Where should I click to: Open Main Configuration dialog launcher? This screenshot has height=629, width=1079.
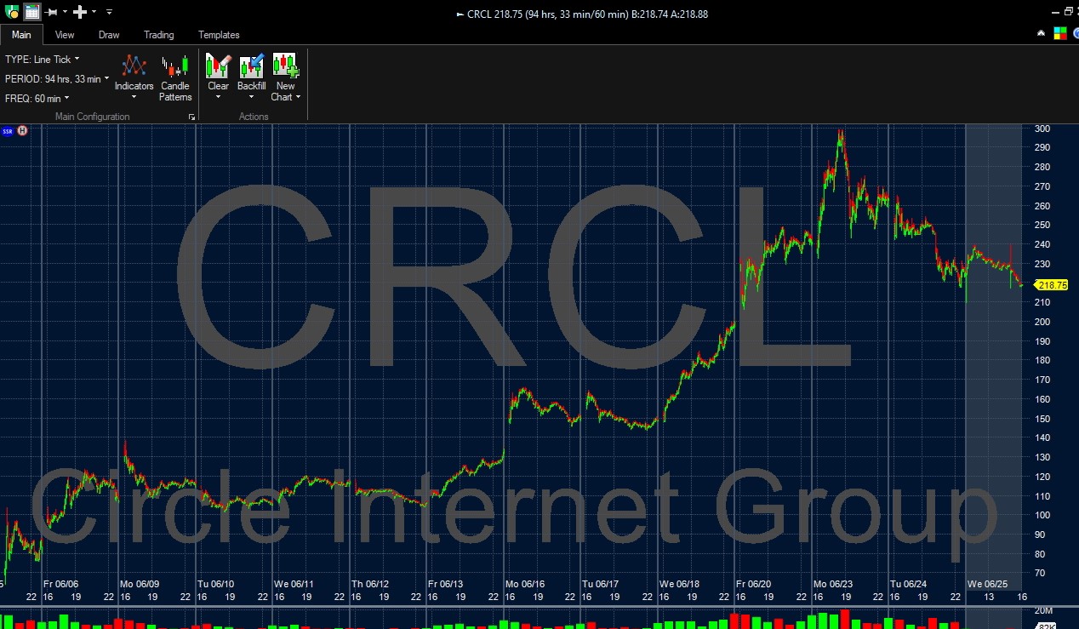pos(191,117)
